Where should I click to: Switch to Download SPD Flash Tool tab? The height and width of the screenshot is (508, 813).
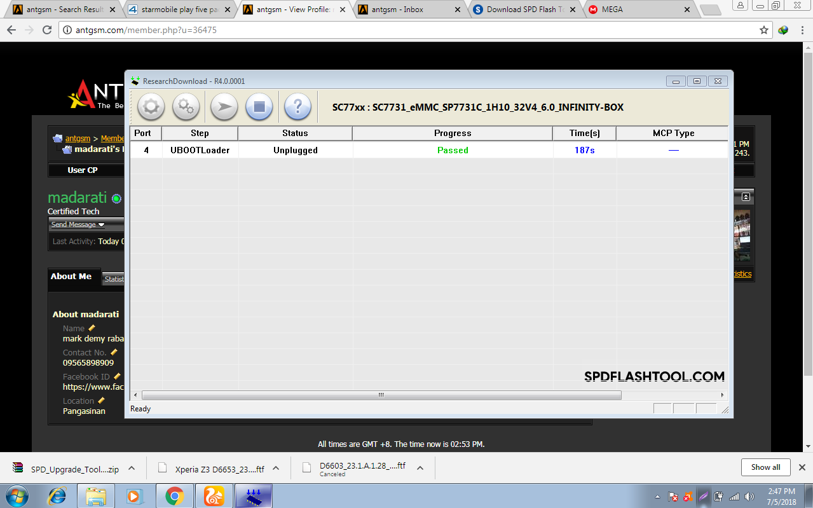click(x=525, y=10)
